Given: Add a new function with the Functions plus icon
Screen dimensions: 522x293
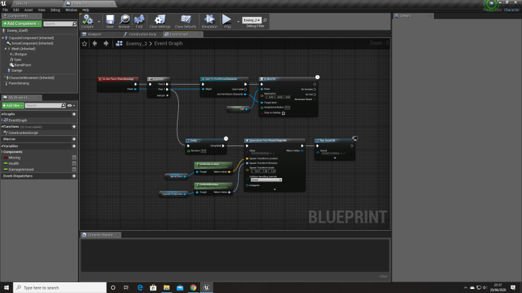Looking at the screenshot, I should [74, 127].
